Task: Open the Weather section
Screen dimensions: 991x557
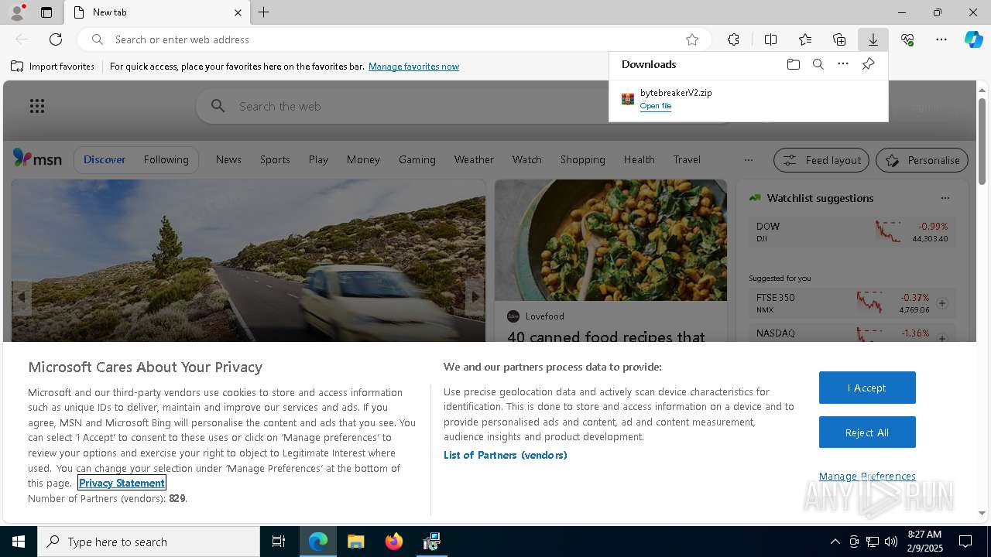Action: click(474, 159)
